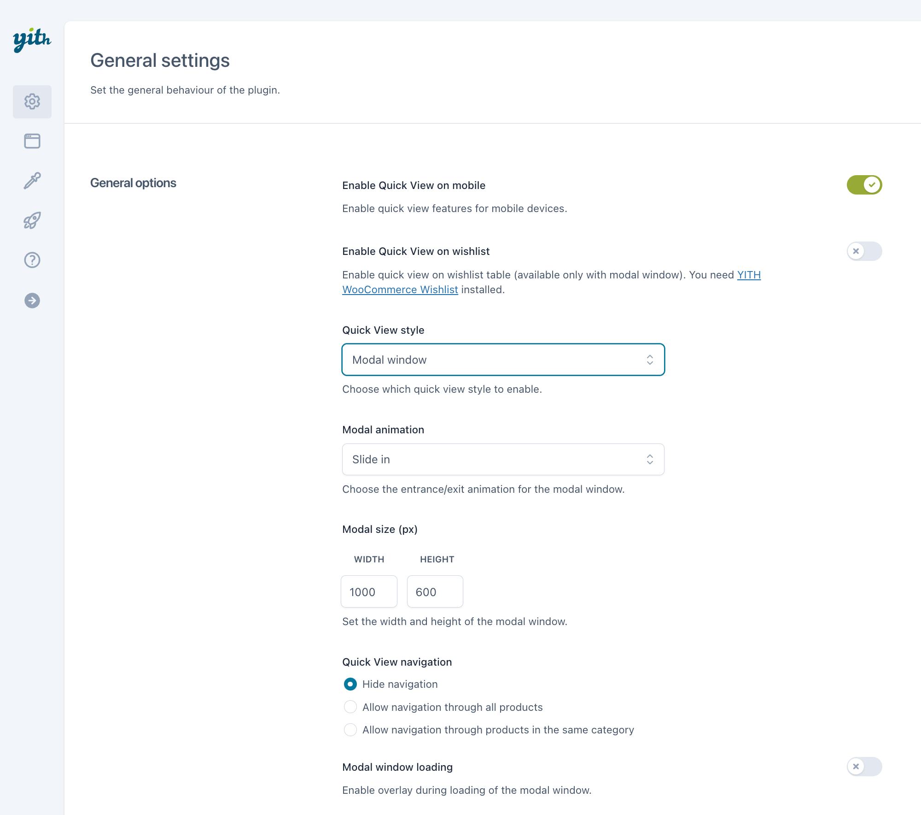Click the General settings heading
The width and height of the screenshot is (921, 815).
tap(160, 60)
